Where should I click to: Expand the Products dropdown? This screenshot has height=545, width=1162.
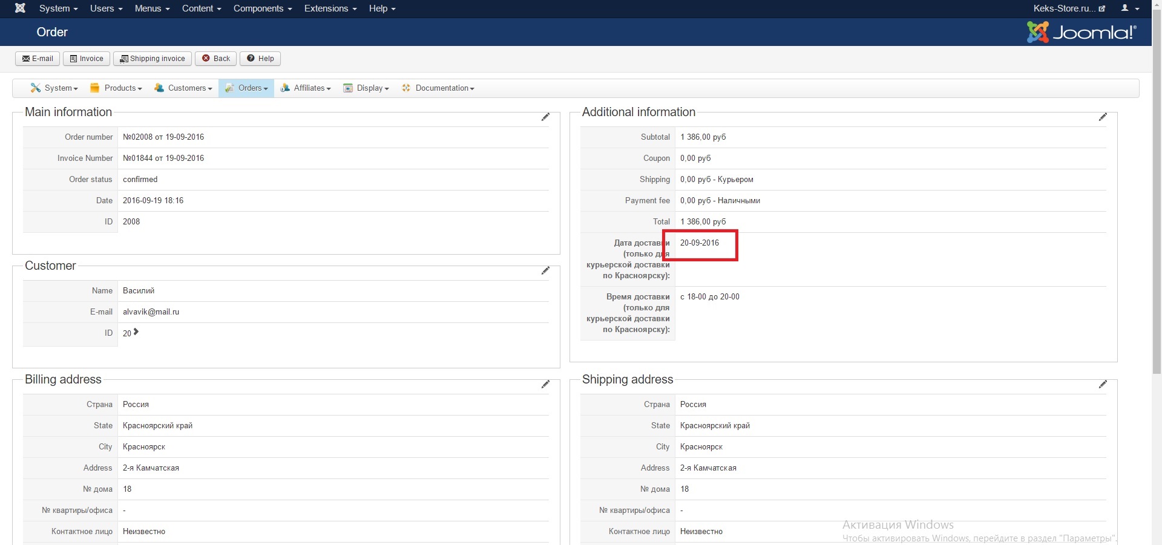(x=116, y=88)
